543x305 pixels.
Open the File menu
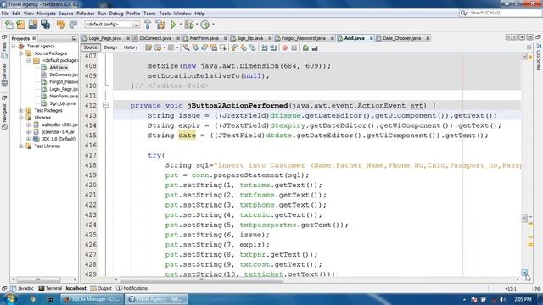[x=5, y=14]
